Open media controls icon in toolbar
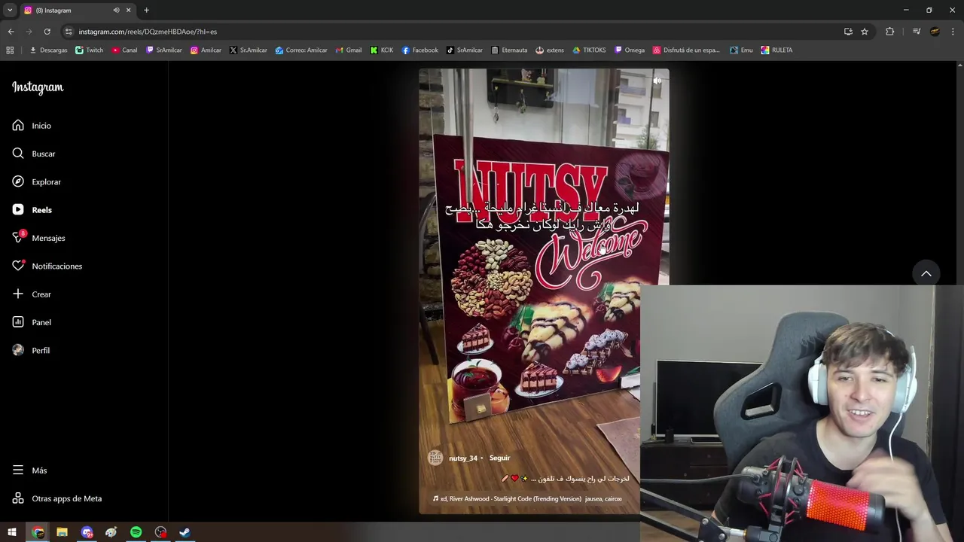Image resolution: width=964 pixels, height=542 pixels. coord(917,32)
